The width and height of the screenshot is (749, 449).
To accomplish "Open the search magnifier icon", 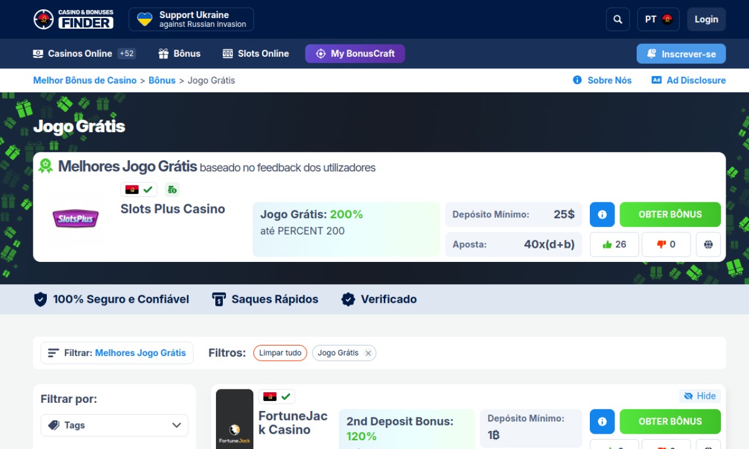I will [618, 19].
